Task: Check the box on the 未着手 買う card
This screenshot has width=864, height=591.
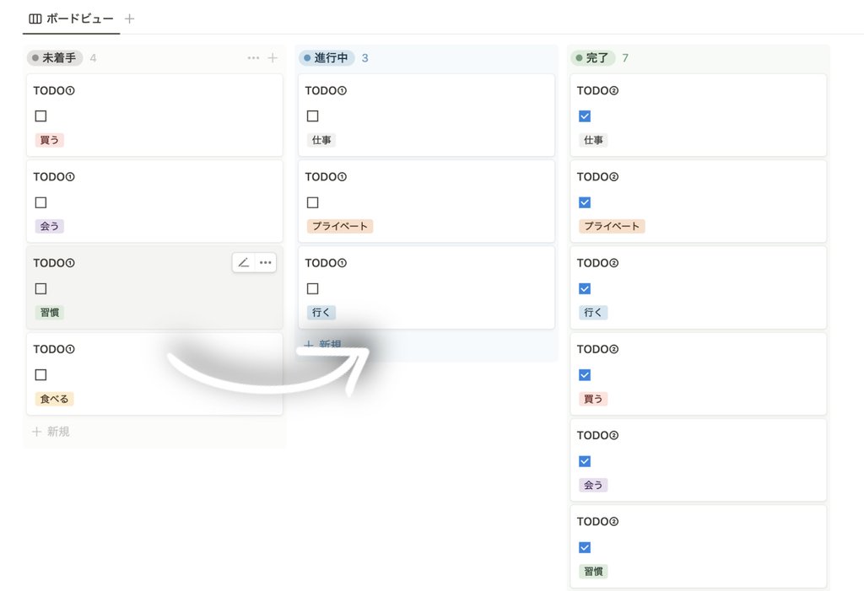Action: pyautogui.click(x=40, y=116)
